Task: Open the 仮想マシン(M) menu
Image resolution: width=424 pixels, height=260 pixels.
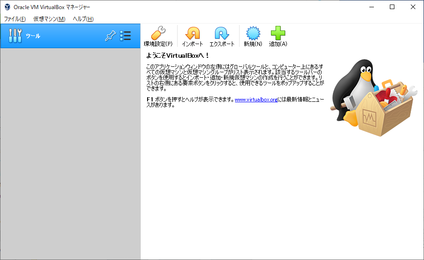Action: point(49,19)
